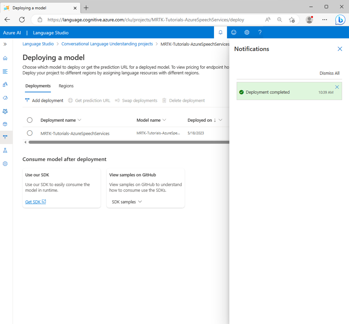Open Conversational Language Understanding projects breadcrumb
Viewport: 349px width, 324px height.
pyautogui.click(x=107, y=44)
